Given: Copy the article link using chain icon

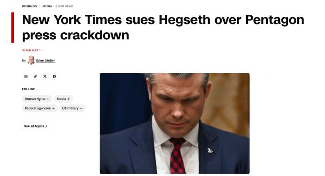Looking at the screenshot, I should [35, 76].
